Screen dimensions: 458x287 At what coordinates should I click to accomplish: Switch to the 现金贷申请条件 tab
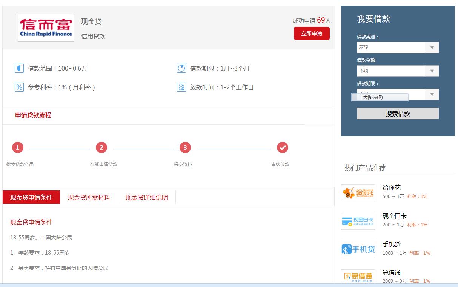(x=31, y=197)
